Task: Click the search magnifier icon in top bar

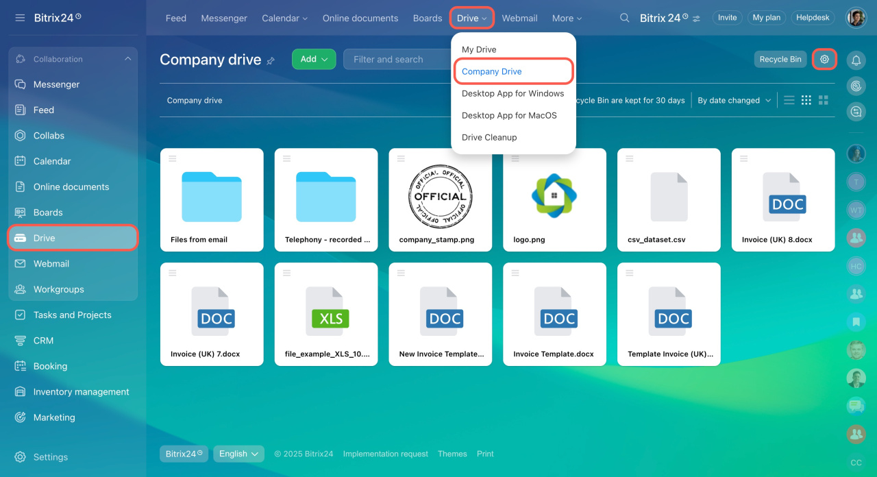Action: coord(624,18)
